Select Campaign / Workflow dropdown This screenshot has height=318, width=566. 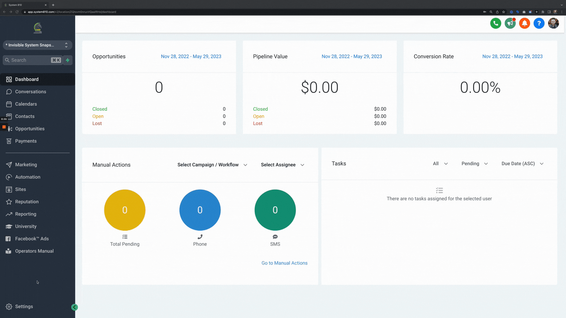pos(212,165)
